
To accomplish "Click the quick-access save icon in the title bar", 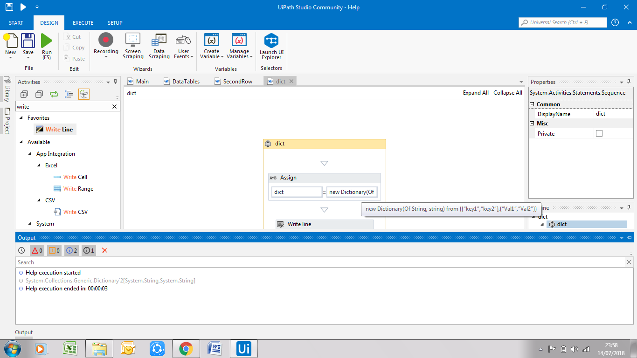I will [9, 7].
